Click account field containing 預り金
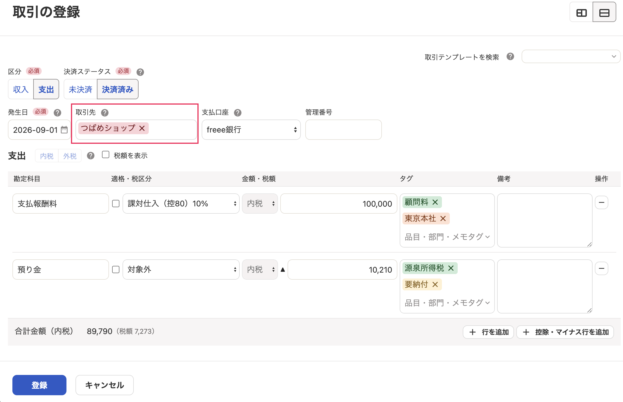 pos(61,270)
